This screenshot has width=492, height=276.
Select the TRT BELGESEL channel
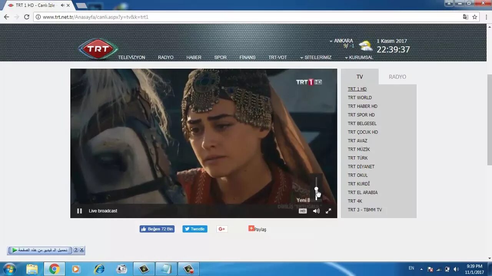[x=362, y=123]
